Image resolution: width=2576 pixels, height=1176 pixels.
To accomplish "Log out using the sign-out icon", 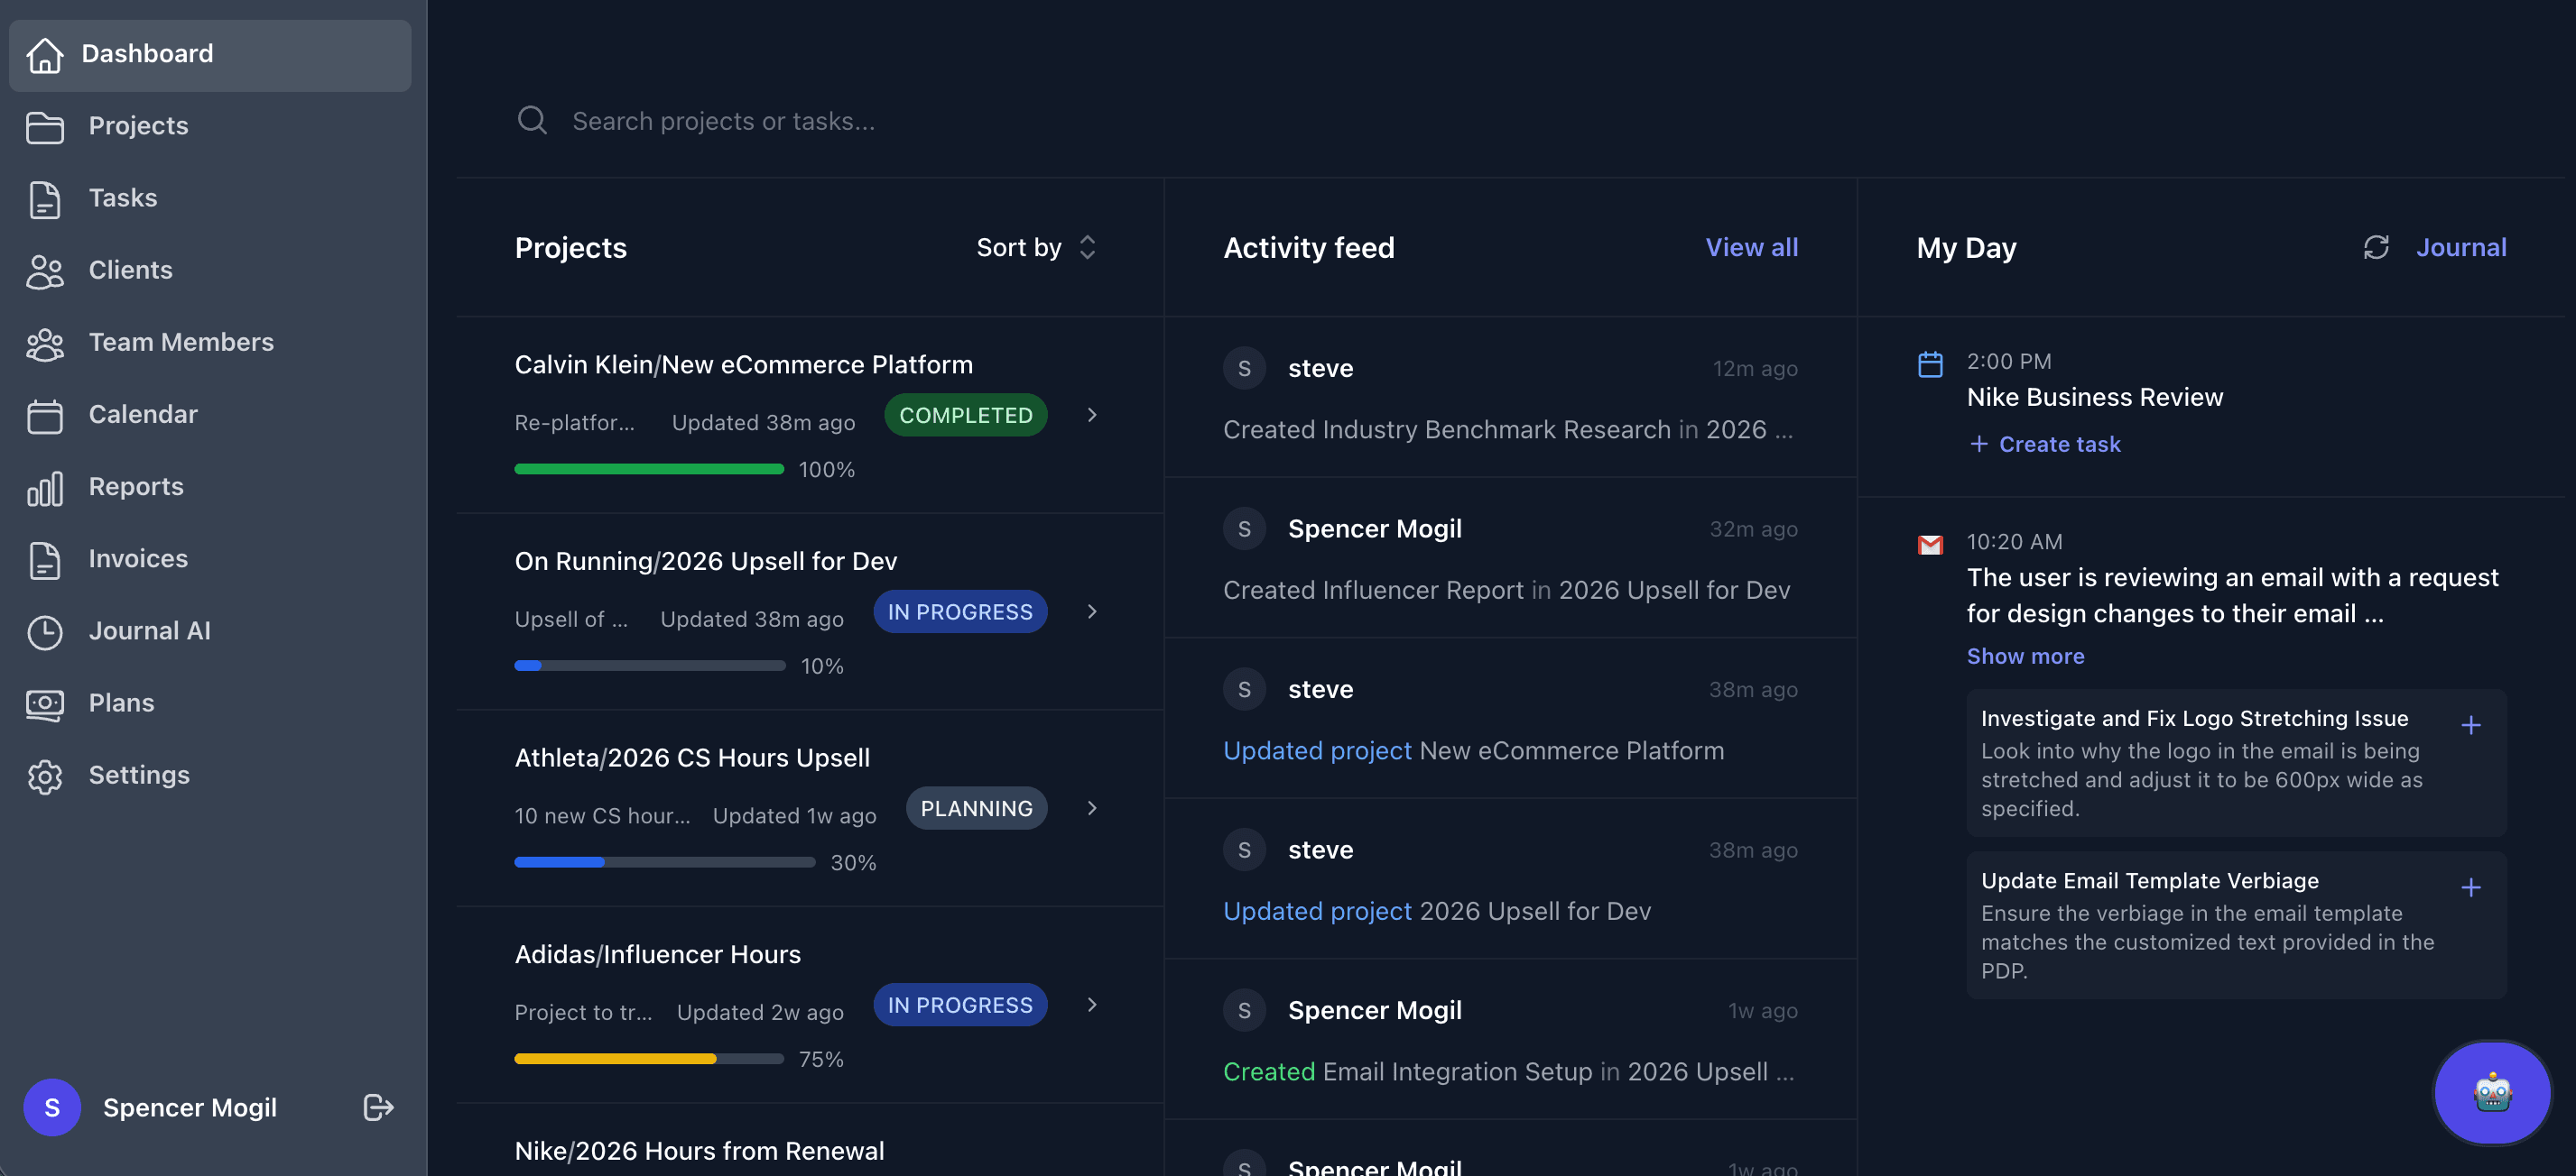I will [377, 1107].
